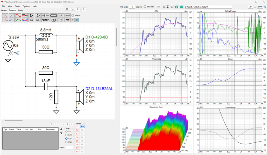This screenshot has width=267, height=155.
Task: Select the E12 snap series
Action: pyautogui.click(x=66, y=135)
